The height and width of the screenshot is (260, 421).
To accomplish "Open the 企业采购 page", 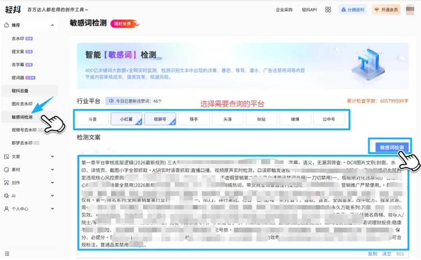I will tap(284, 10).
